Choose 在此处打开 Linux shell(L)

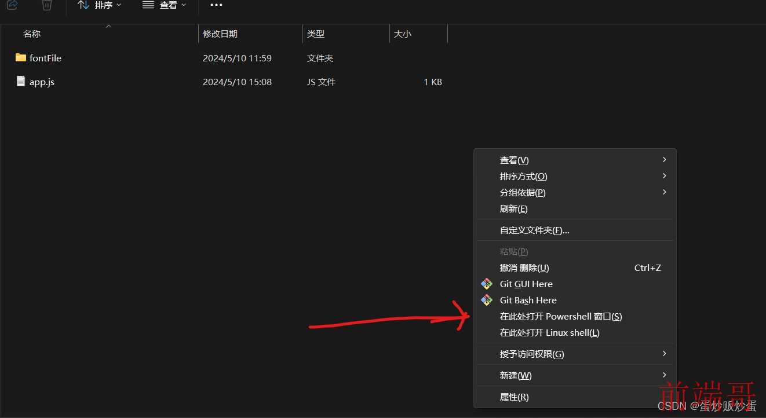pyautogui.click(x=575, y=332)
